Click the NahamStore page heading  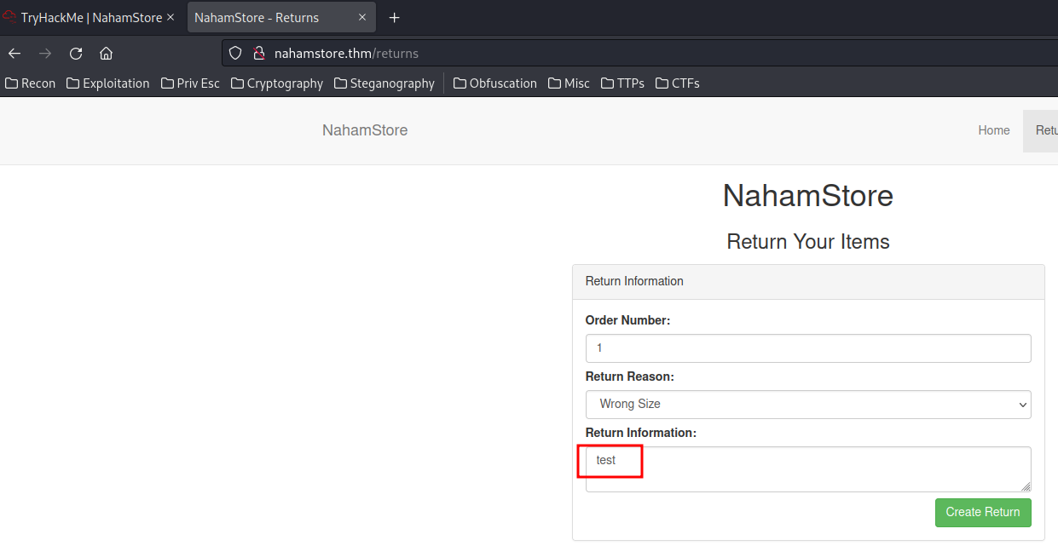808,196
